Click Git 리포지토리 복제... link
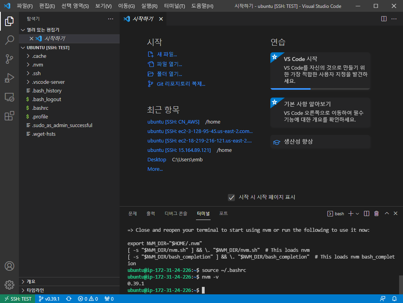 (x=176, y=84)
